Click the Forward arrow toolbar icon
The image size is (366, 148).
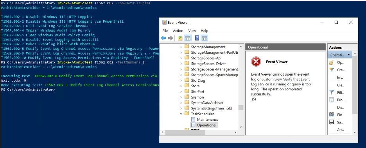(170, 38)
